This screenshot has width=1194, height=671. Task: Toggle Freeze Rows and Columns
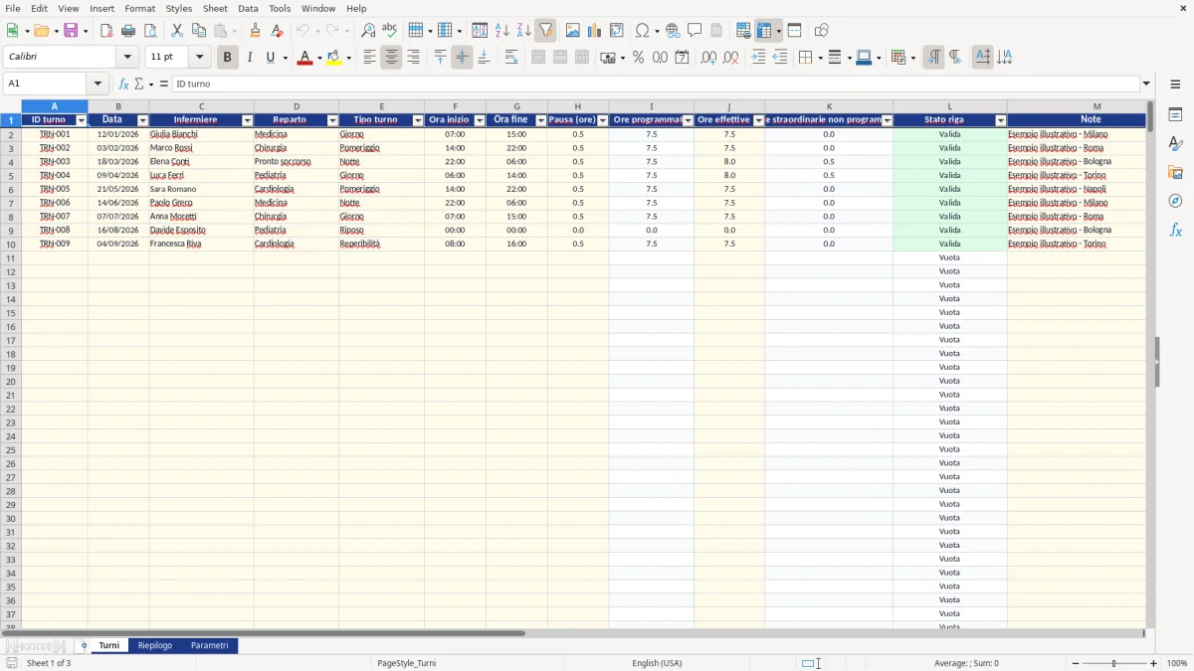[764, 31]
